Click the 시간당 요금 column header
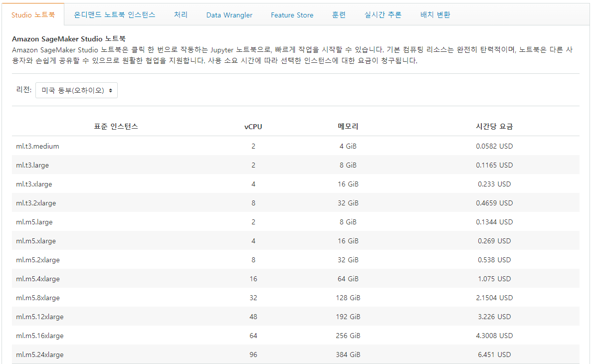 (x=494, y=126)
